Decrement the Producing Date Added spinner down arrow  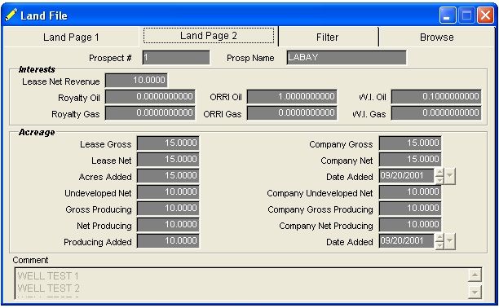[439, 245]
